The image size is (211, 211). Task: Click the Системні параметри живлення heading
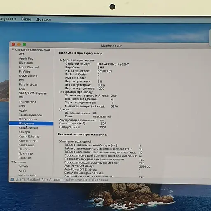pyautogui.click(x=82, y=134)
